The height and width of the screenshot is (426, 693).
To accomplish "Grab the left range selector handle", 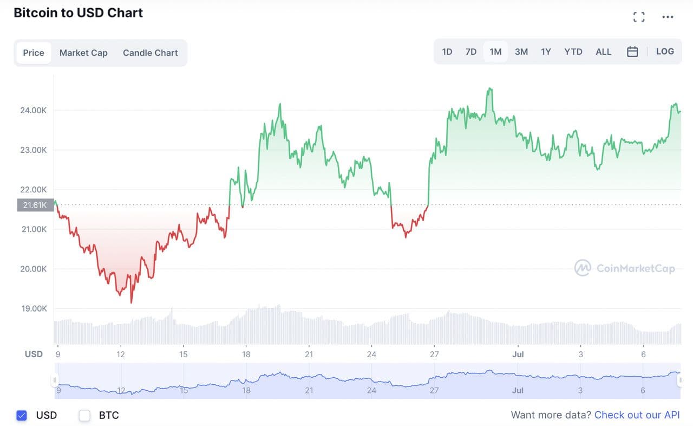I will click(54, 380).
